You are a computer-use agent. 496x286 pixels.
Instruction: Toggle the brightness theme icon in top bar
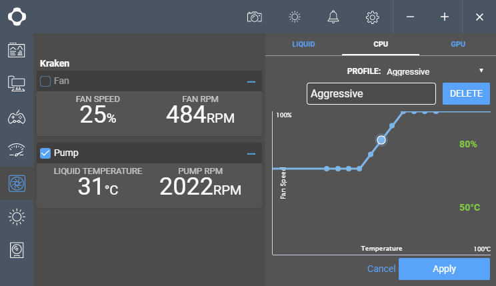point(295,17)
